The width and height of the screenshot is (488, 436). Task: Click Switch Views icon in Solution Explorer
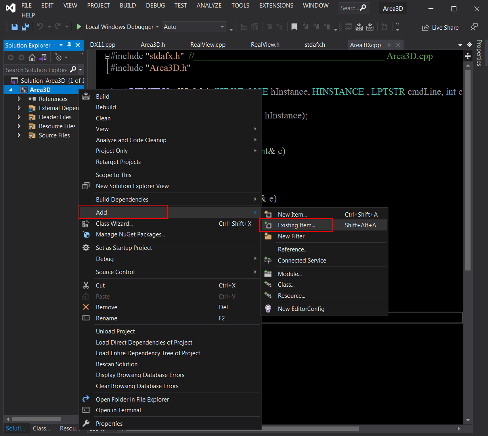pyautogui.click(x=43, y=57)
